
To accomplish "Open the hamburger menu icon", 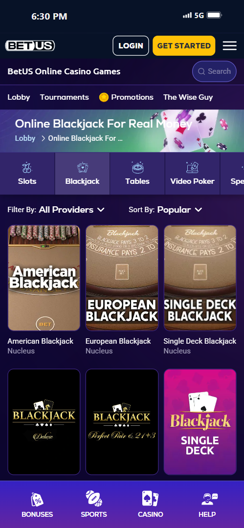I will 229,46.
